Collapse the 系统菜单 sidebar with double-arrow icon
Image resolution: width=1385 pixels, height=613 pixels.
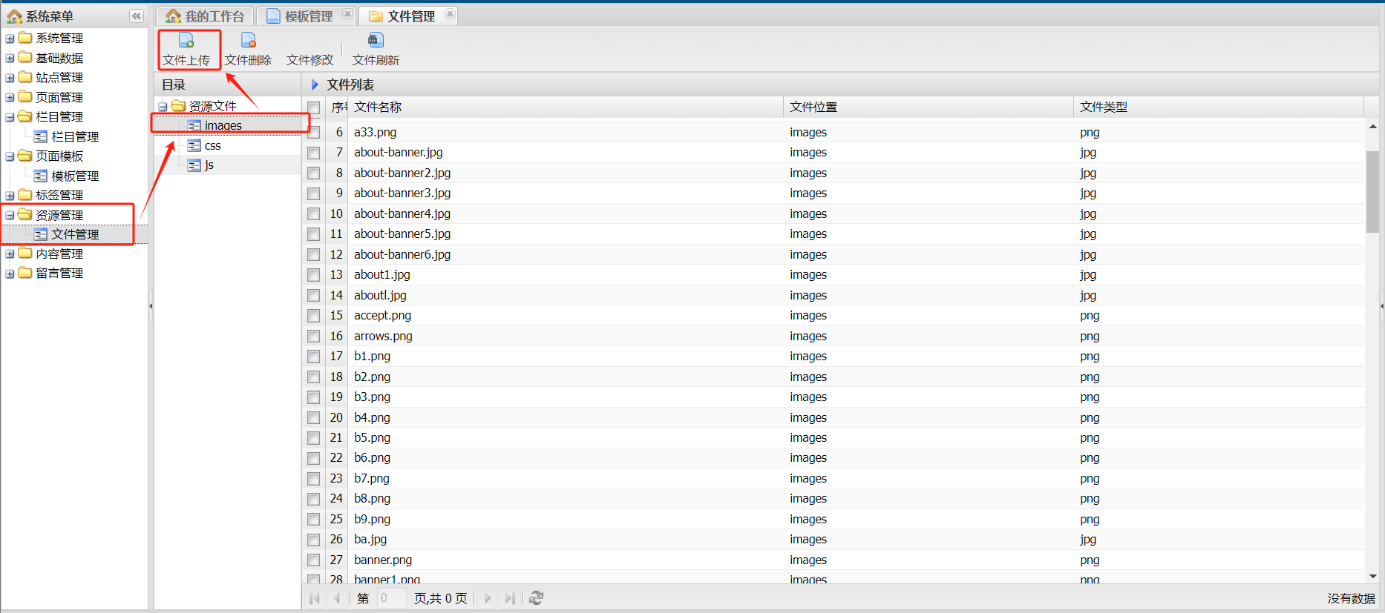click(137, 16)
